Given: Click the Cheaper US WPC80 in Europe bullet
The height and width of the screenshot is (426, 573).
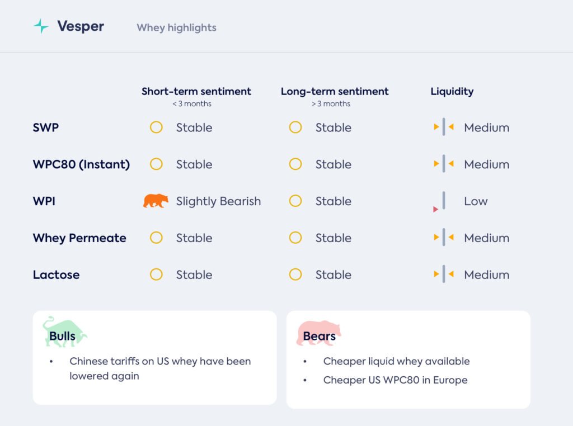Looking at the screenshot, I should coord(395,380).
